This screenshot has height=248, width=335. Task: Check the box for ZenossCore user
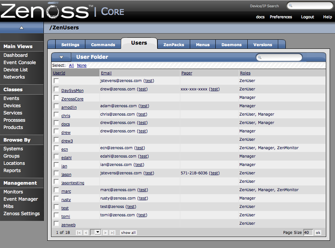tap(56, 98)
